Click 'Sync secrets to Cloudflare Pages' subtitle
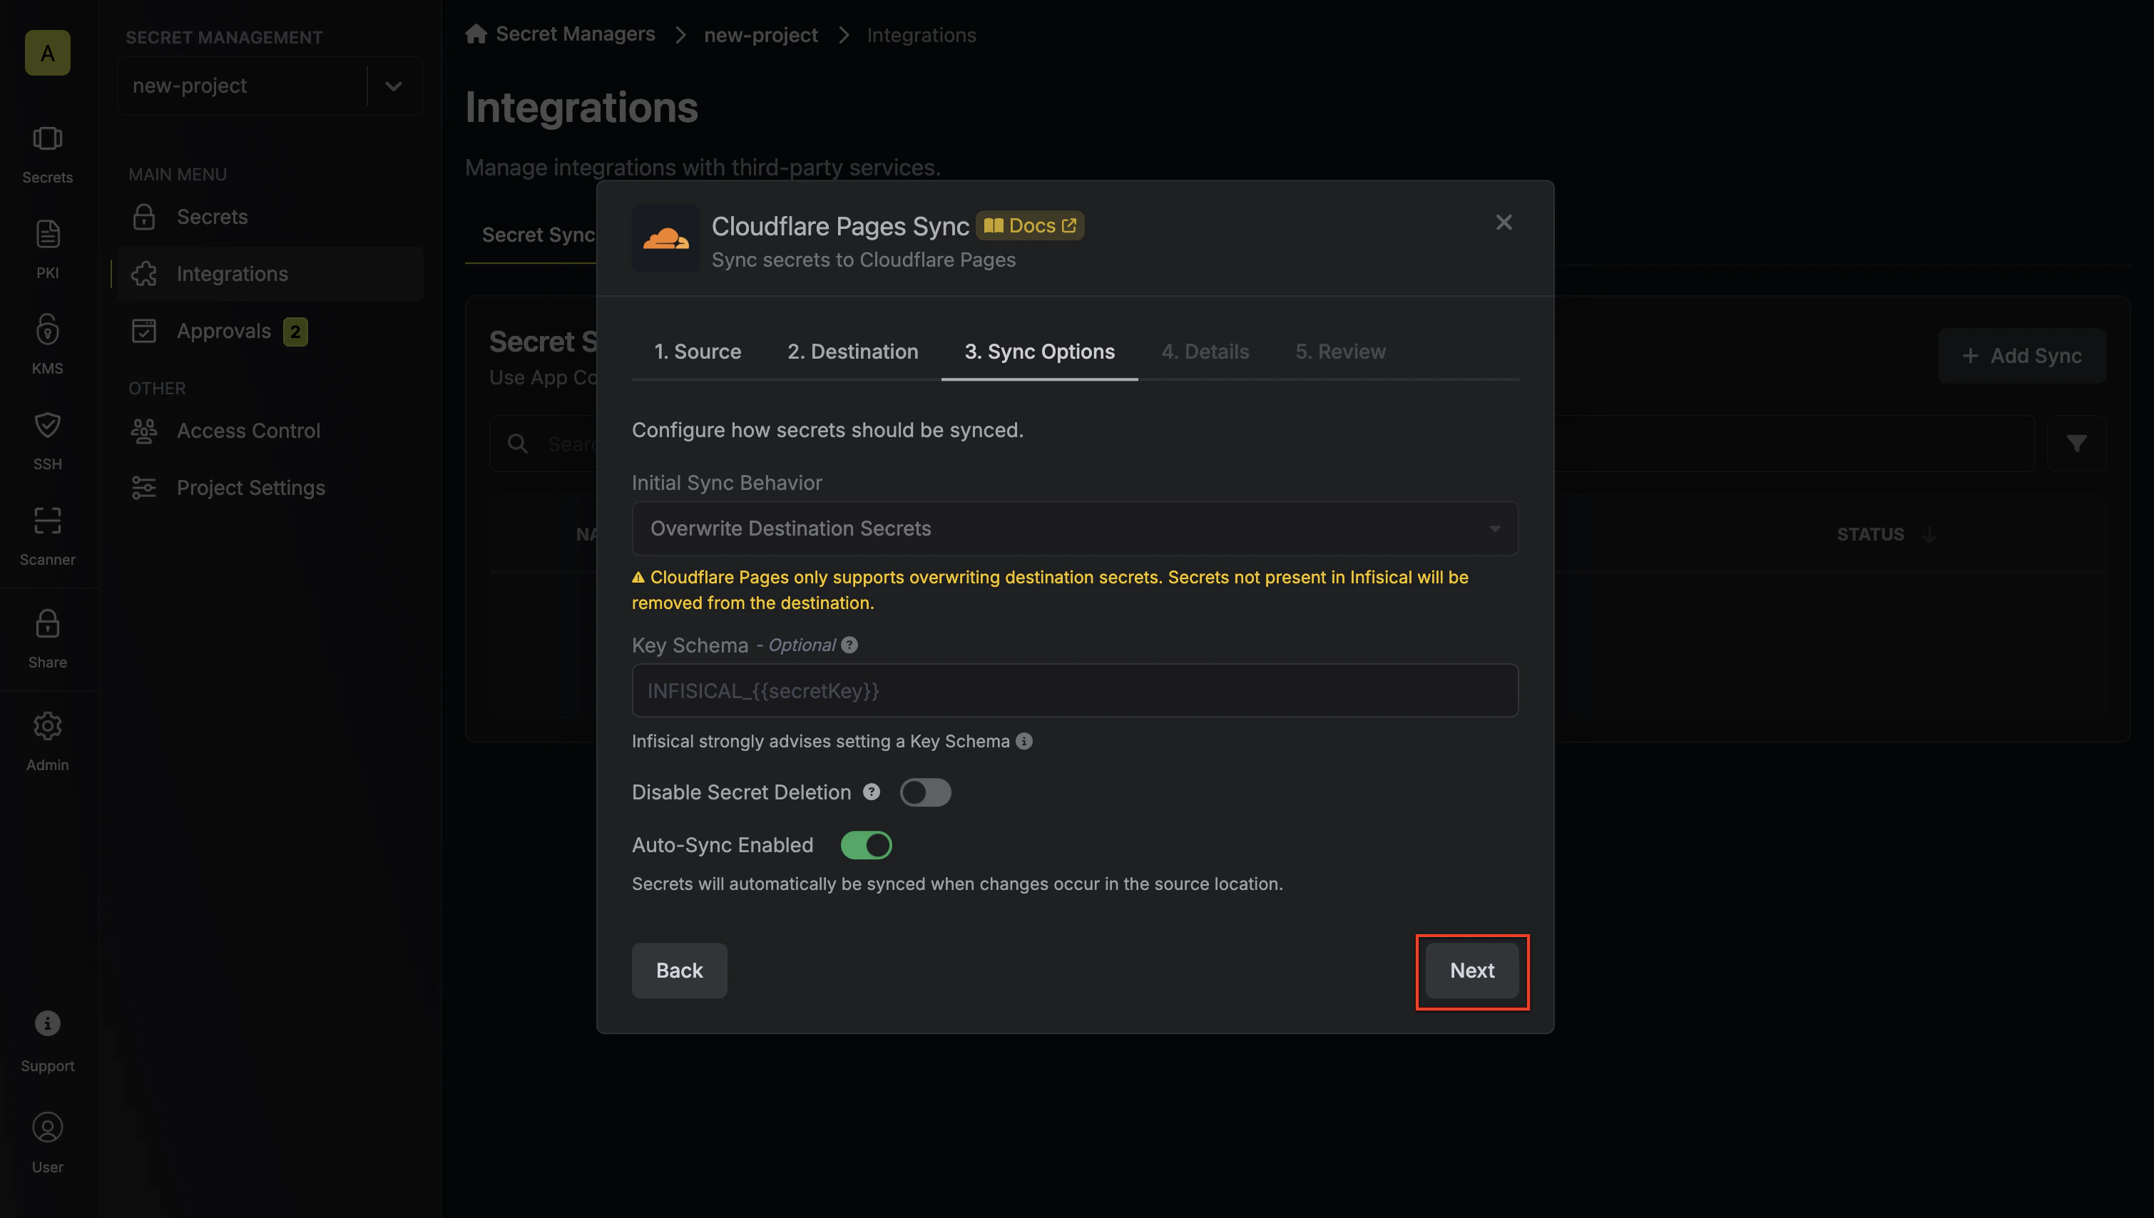The height and width of the screenshot is (1218, 2154). click(x=863, y=260)
